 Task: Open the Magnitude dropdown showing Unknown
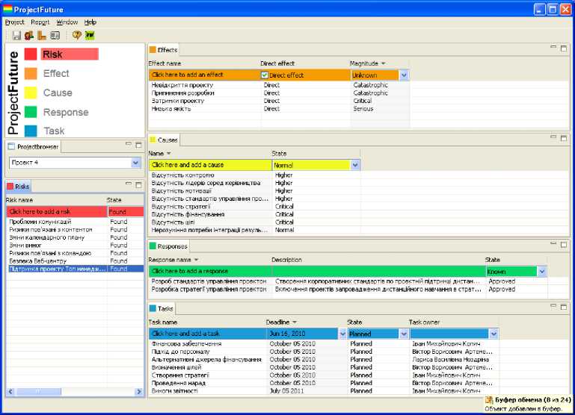(404, 75)
